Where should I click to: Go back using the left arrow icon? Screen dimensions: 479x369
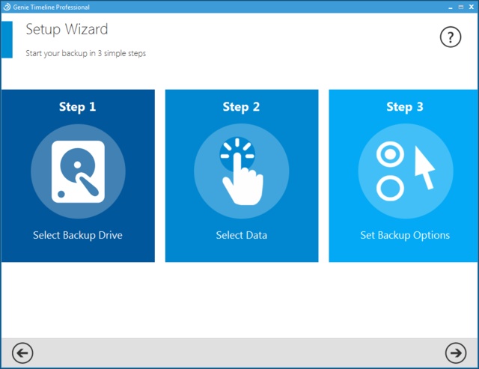23,353
